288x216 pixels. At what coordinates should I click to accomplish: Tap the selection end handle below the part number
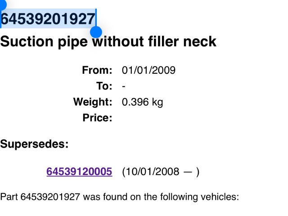[x=96, y=32]
